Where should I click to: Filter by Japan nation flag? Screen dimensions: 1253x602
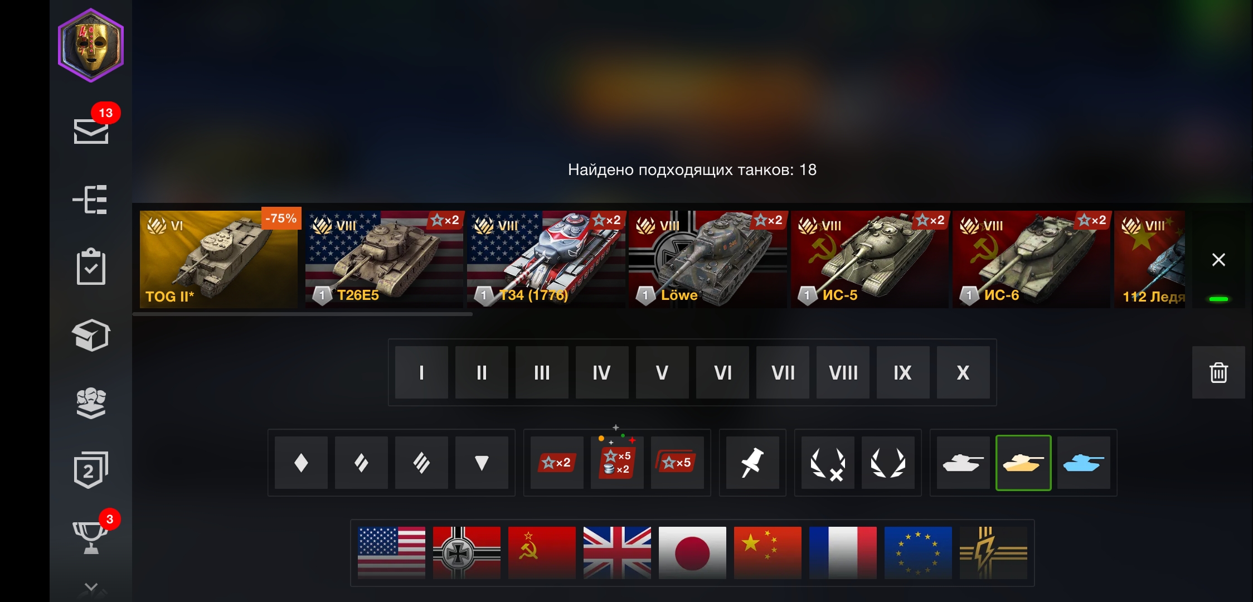point(692,552)
